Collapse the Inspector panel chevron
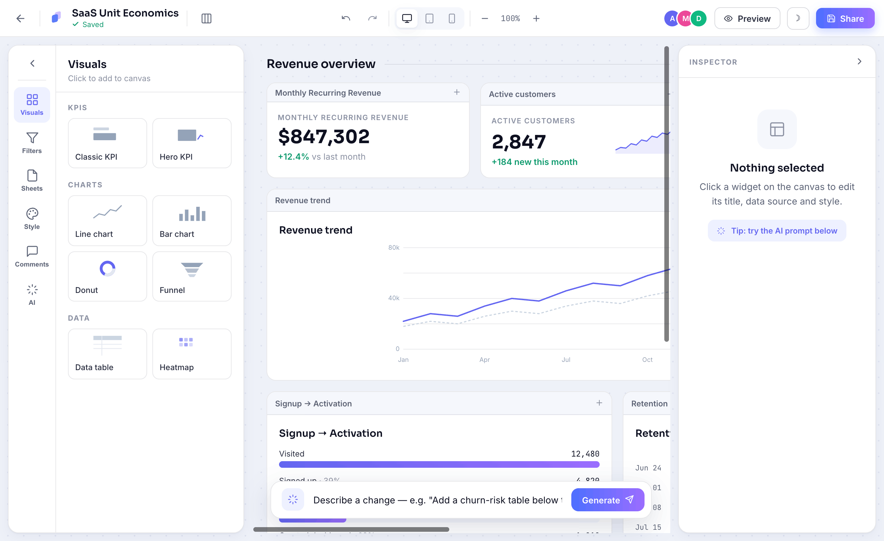This screenshot has height=541, width=884. point(859,61)
